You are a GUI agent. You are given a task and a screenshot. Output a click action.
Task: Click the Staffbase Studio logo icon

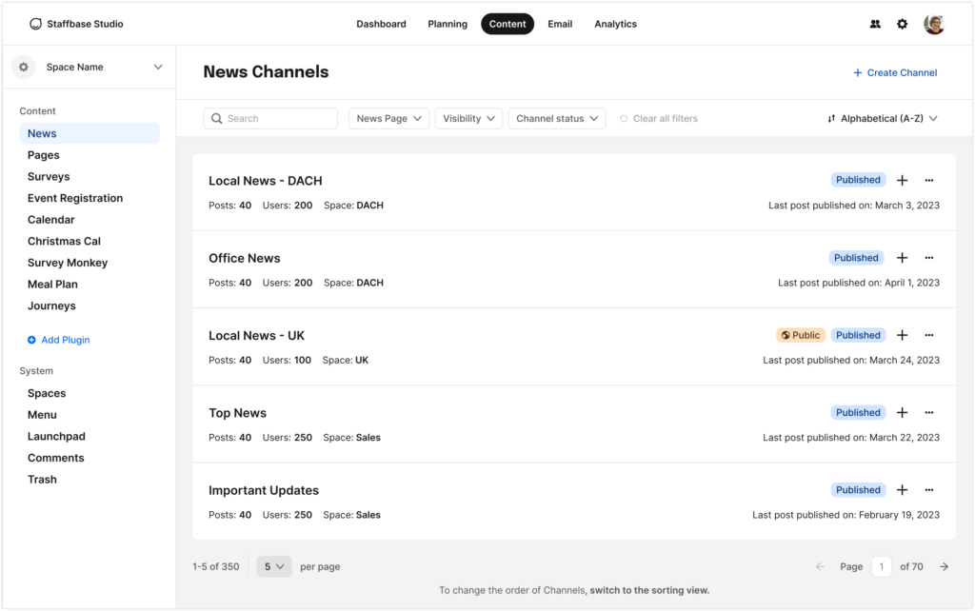click(x=35, y=24)
